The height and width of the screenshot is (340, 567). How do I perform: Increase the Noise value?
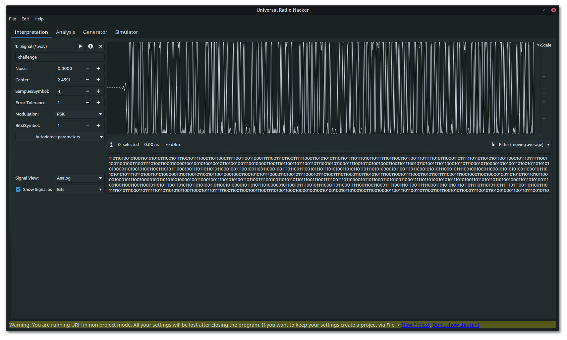tap(98, 68)
